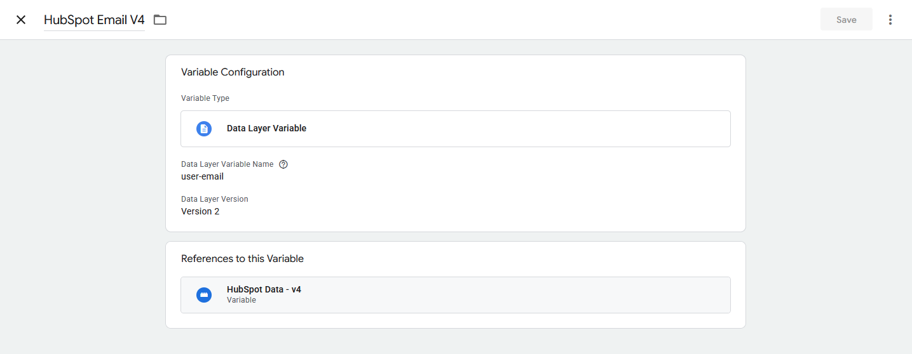Viewport: 912px width, 354px height.
Task: Click the Data Layer Variable Name label
Action: pos(228,164)
